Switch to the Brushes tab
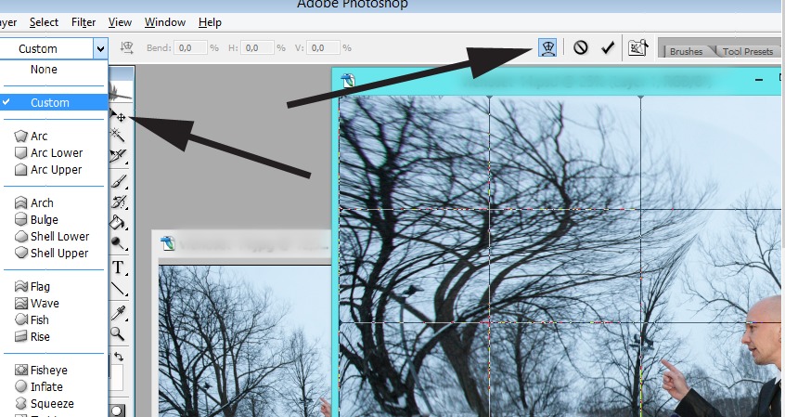This screenshot has height=417, width=785. click(686, 51)
